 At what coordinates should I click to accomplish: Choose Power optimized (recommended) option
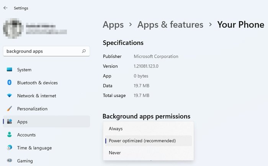pos(142,141)
